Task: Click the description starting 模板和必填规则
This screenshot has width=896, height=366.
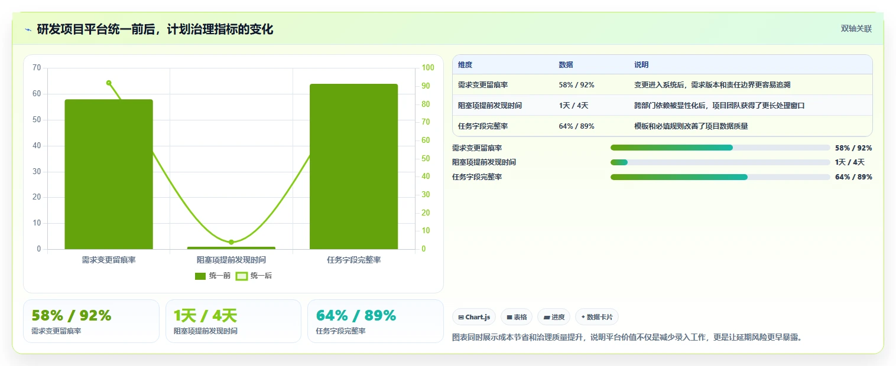Action: 691,126
